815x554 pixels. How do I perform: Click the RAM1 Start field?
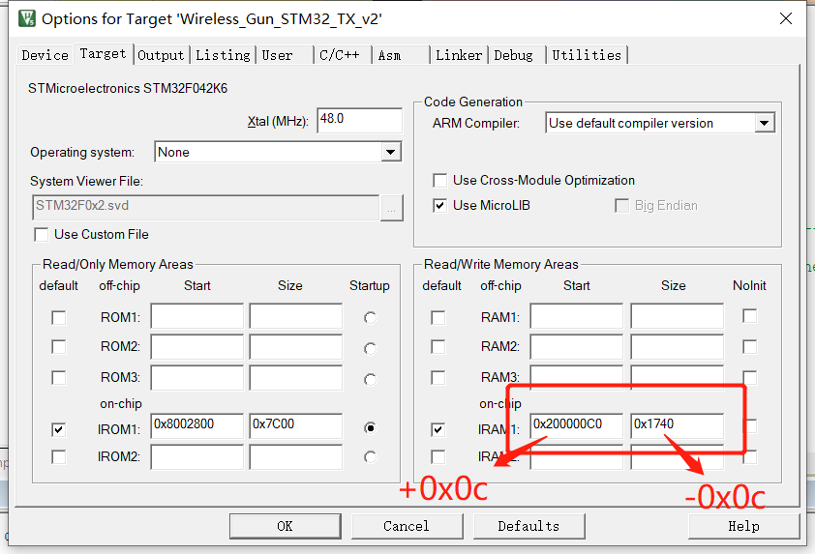pos(577,316)
